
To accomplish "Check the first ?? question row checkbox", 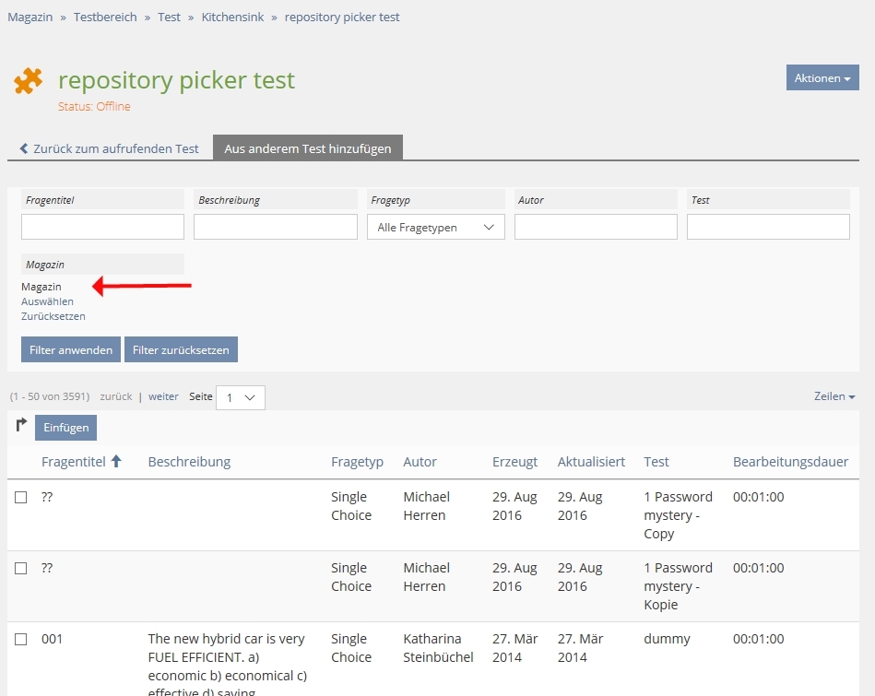I will [x=21, y=498].
